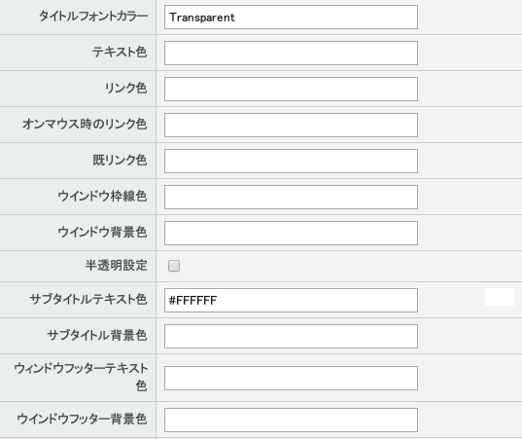Click the タイトルフォントカラー field containing Transparent

[x=291, y=17]
